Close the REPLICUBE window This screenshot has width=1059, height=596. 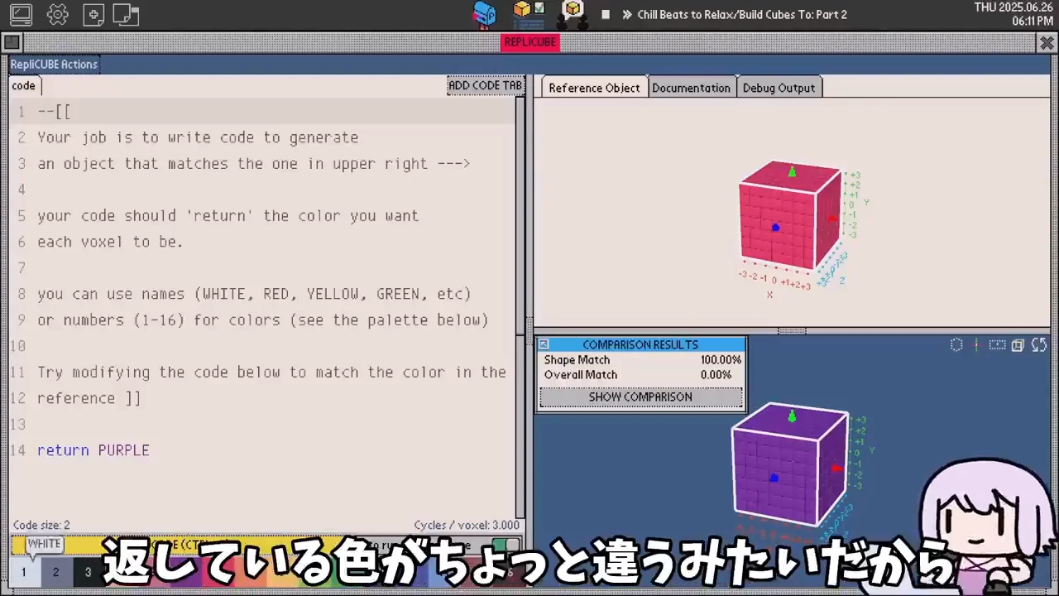pos(1047,42)
